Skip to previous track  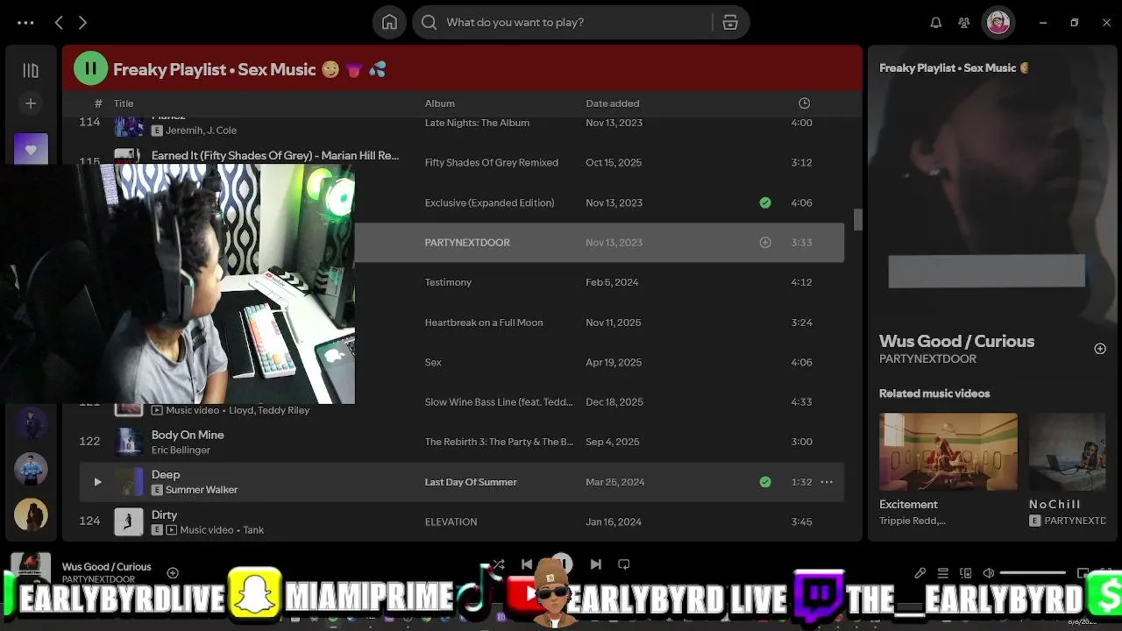click(527, 564)
